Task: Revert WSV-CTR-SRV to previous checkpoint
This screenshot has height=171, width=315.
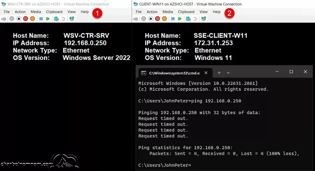Action: [63, 19]
